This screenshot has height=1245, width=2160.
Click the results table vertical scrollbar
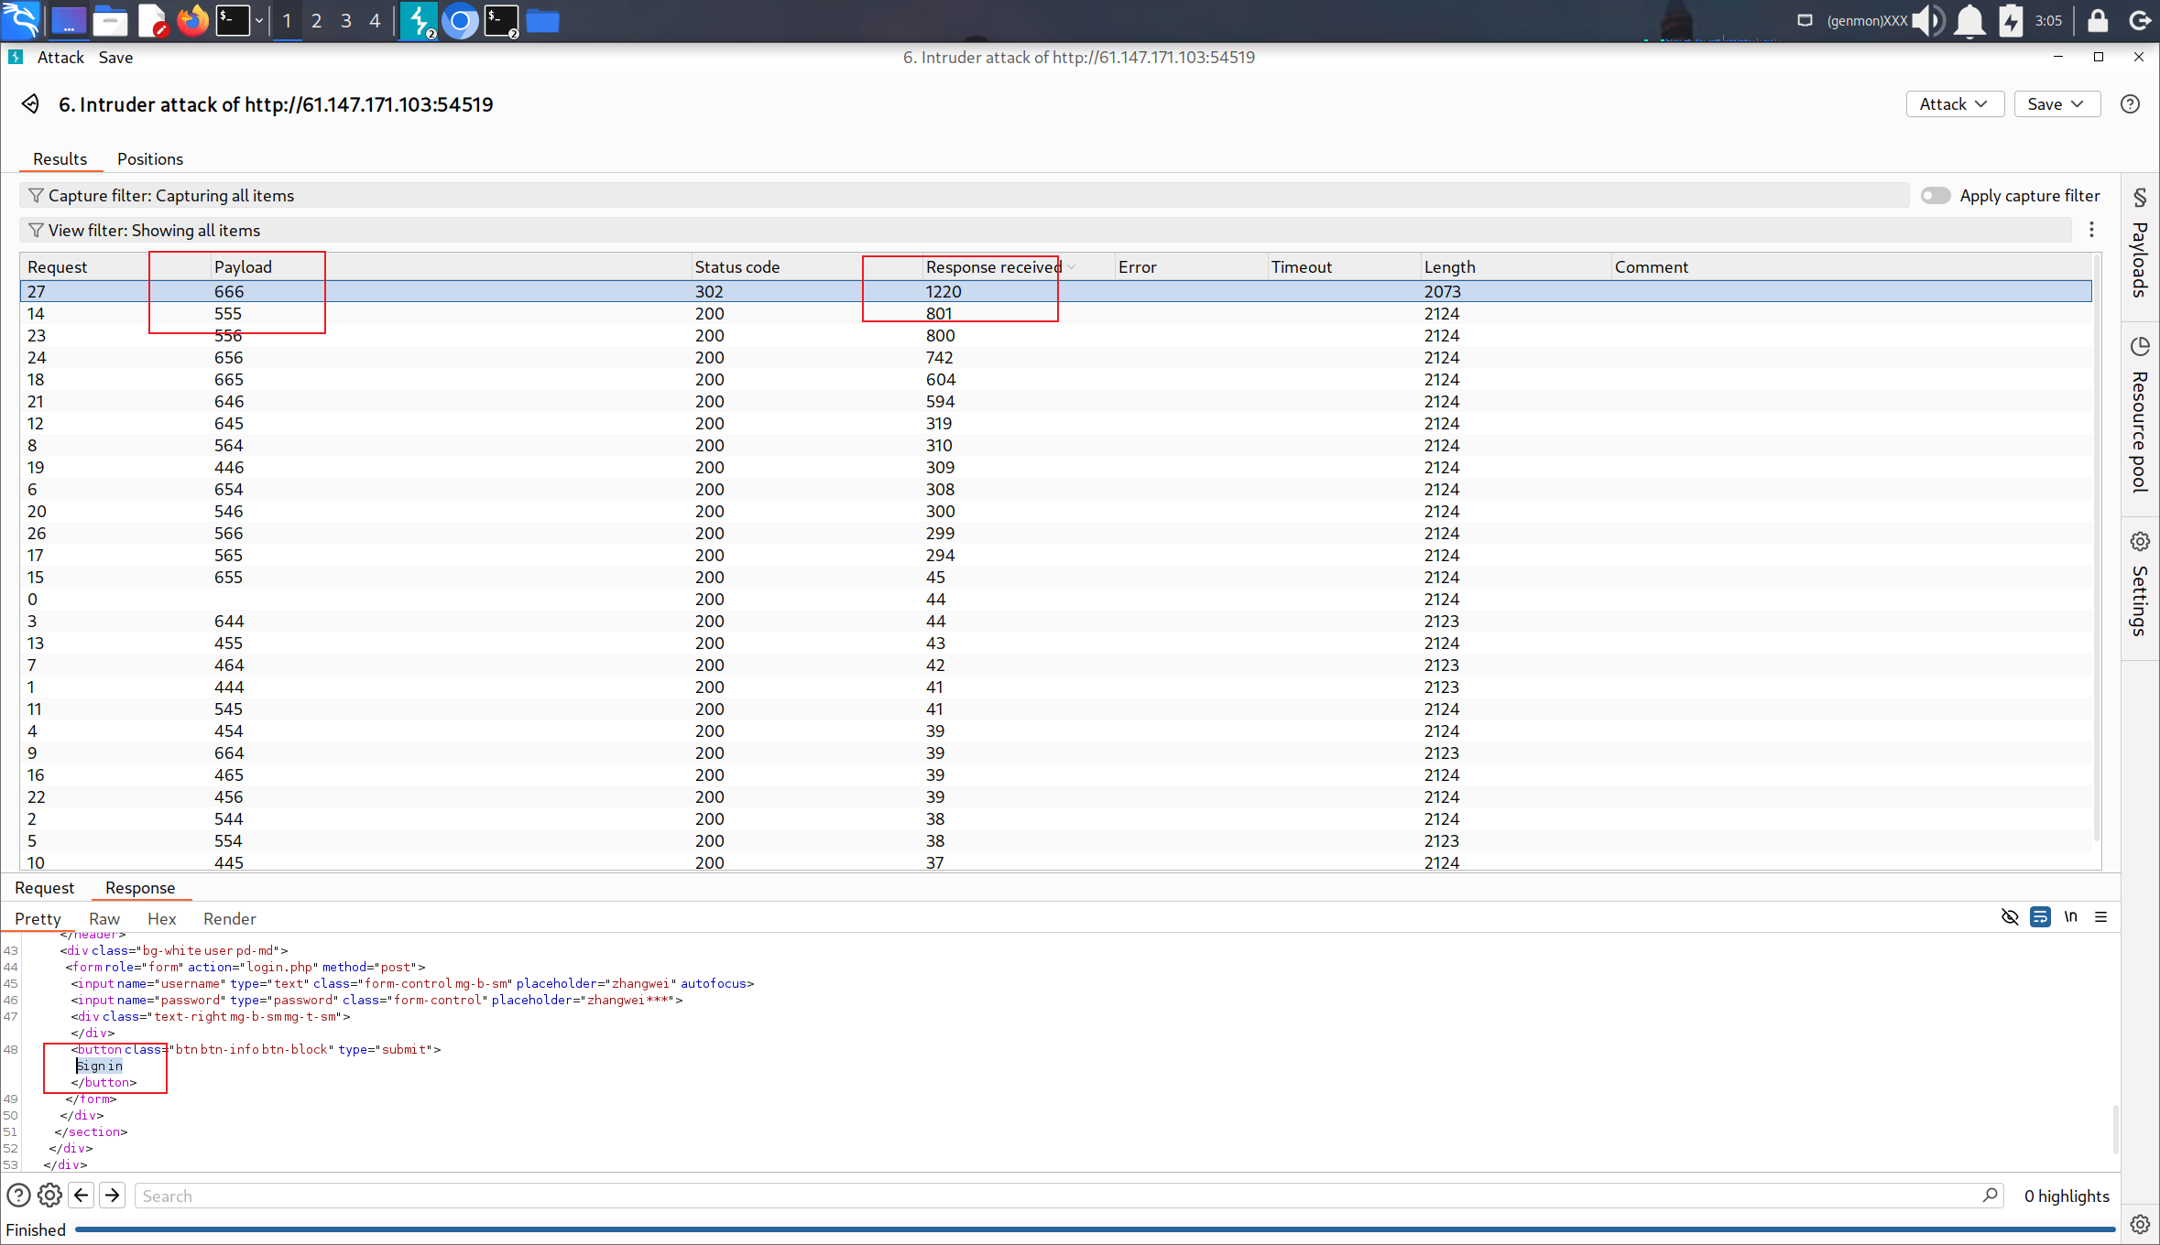pos(2096,549)
